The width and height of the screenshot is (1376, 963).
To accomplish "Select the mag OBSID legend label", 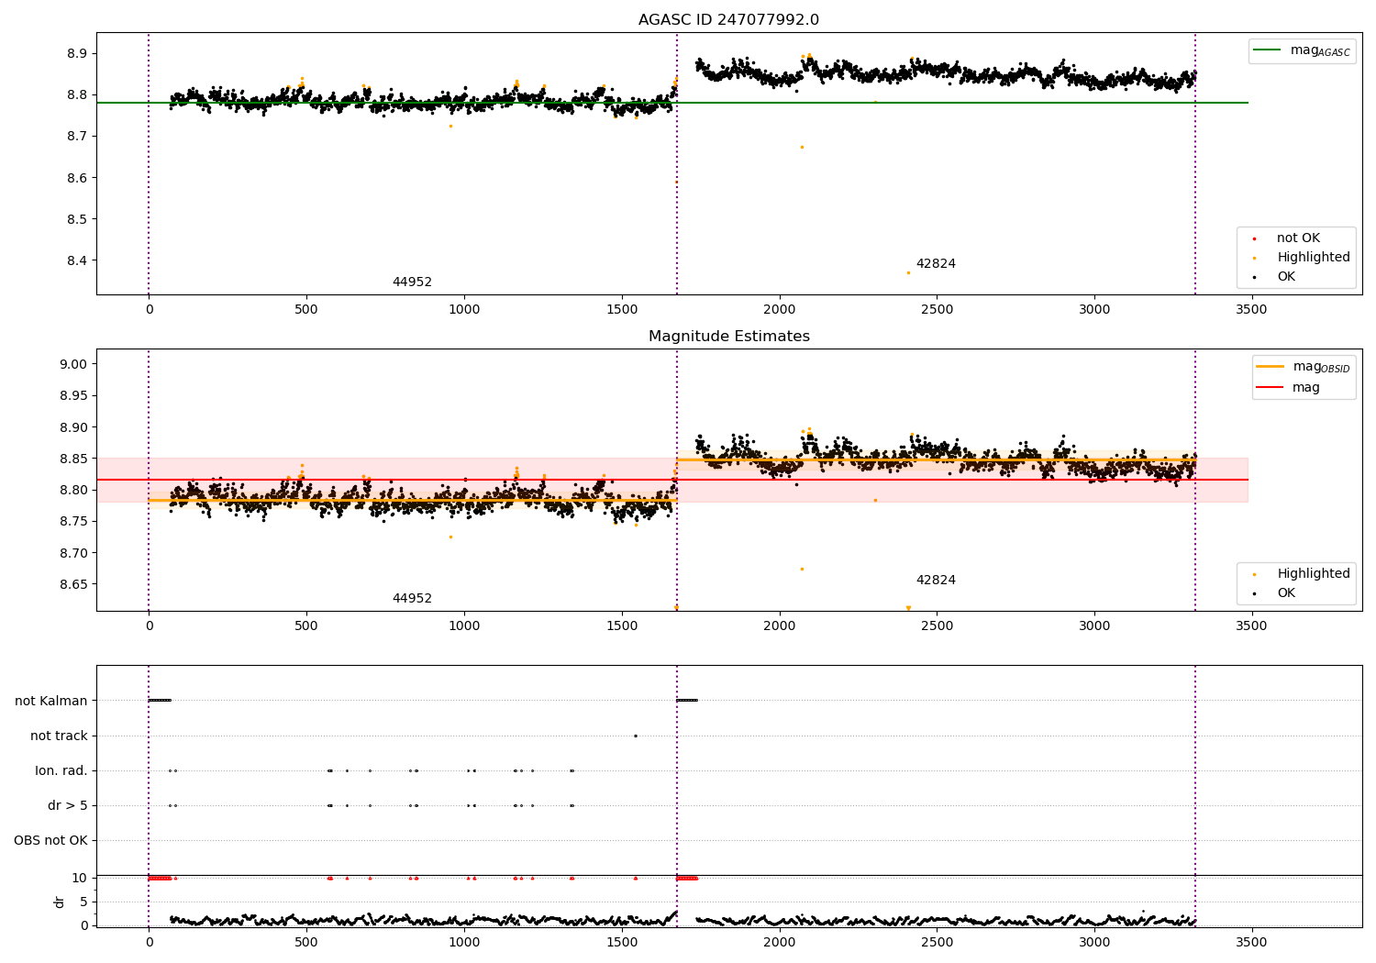I will [1321, 367].
